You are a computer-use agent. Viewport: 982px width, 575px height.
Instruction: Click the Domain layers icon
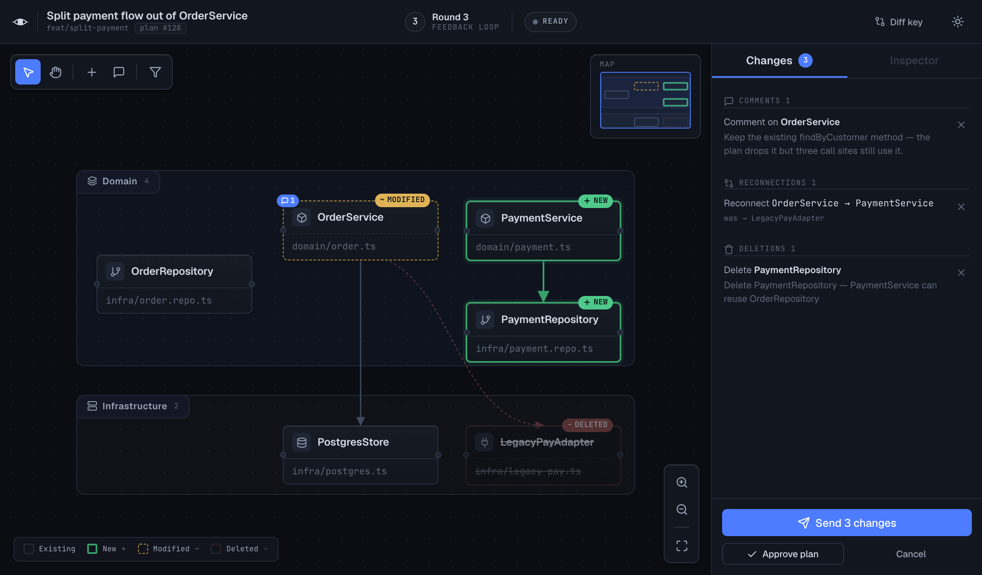pos(92,181)
